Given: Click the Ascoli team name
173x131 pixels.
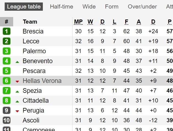Looking at the screenshot, I should point(31,120).
